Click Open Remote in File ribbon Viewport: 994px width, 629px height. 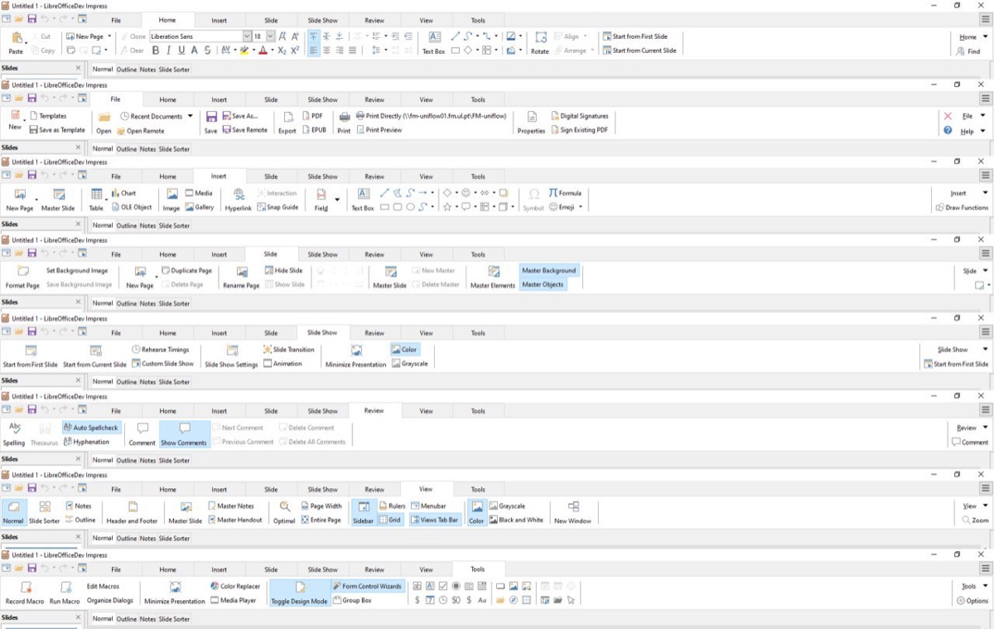point(140,131)
